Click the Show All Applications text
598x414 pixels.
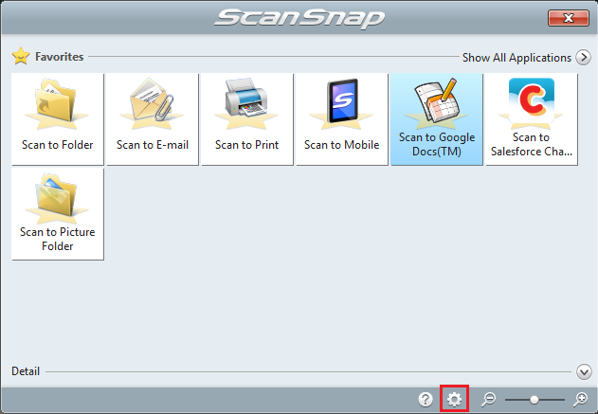(x=516, y=58)
